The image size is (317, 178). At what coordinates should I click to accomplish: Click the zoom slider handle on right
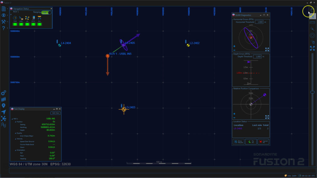312,92
